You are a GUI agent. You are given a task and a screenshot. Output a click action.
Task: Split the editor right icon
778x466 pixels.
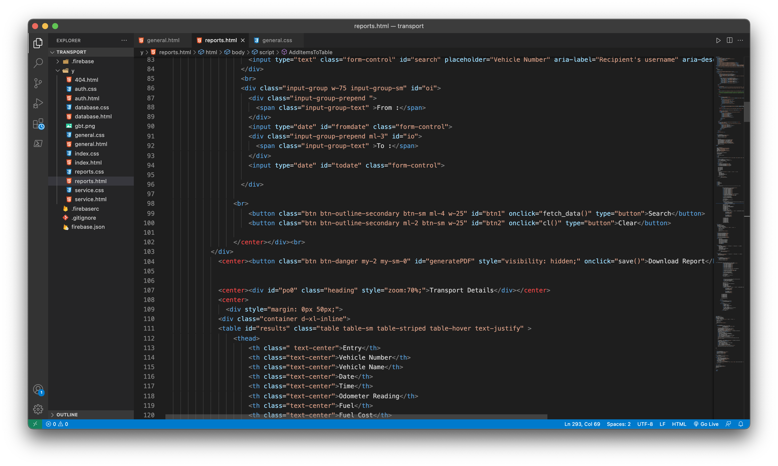click(729, 40)
